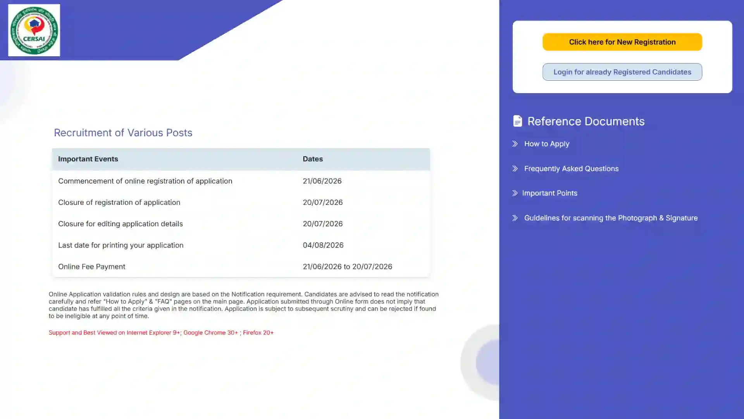This screenshot has height=419, width=744.
Task: Click chevron icon beside Guidelines for scanning
Action: 515,218
